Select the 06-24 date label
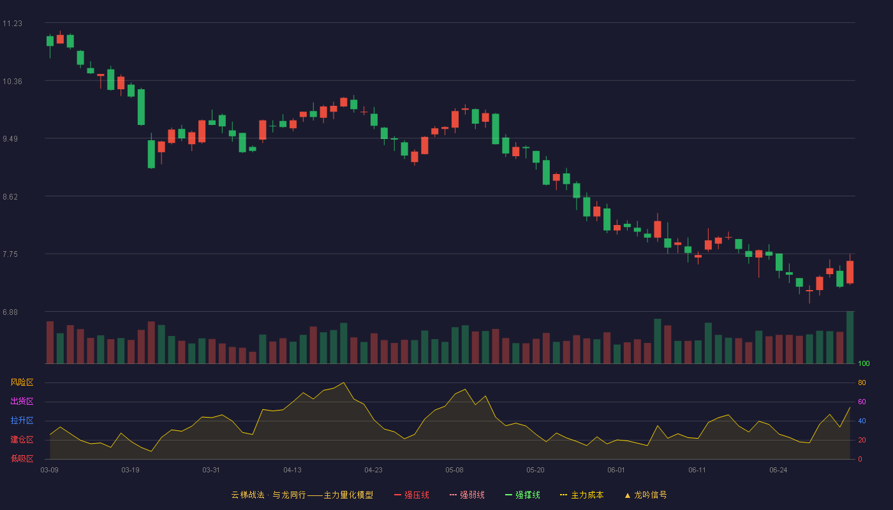This screenshot has width=893, height=510. tap(778, 470)
